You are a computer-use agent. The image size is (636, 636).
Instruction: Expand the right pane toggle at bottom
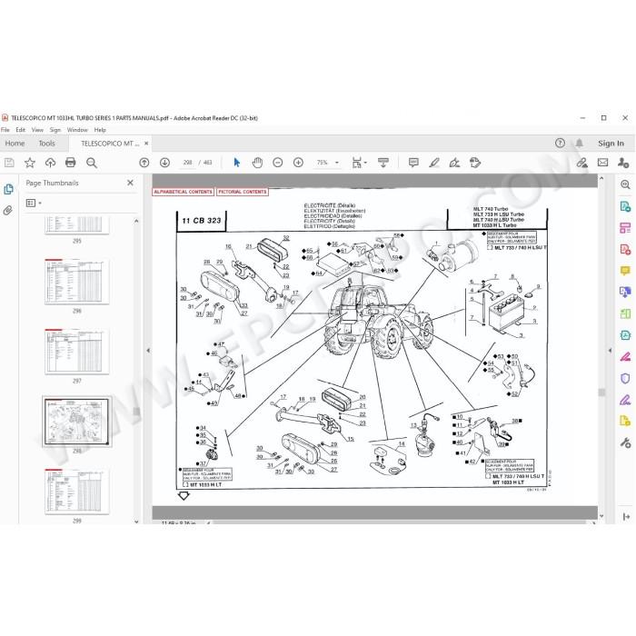point(626,516)
